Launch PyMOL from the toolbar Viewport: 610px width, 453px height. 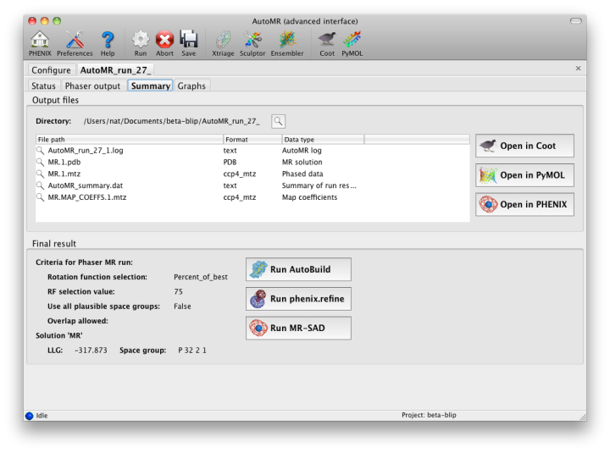tap(352, 41)
